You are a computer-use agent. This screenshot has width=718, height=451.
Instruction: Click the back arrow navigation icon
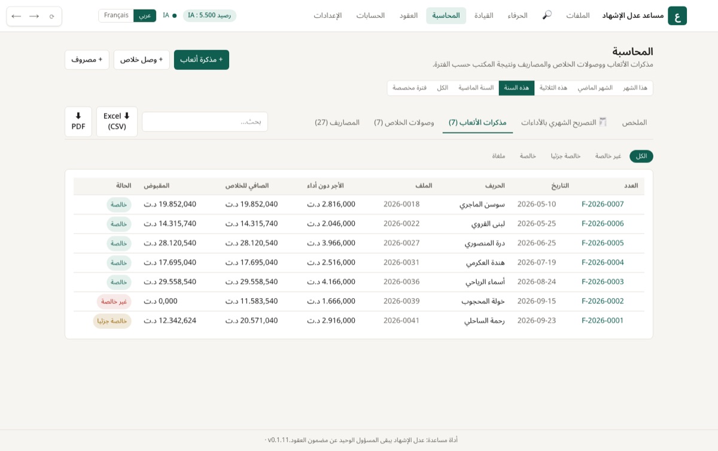(16, 16)
